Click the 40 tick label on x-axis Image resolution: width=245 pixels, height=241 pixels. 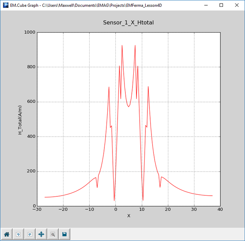(x=220, y=210)
